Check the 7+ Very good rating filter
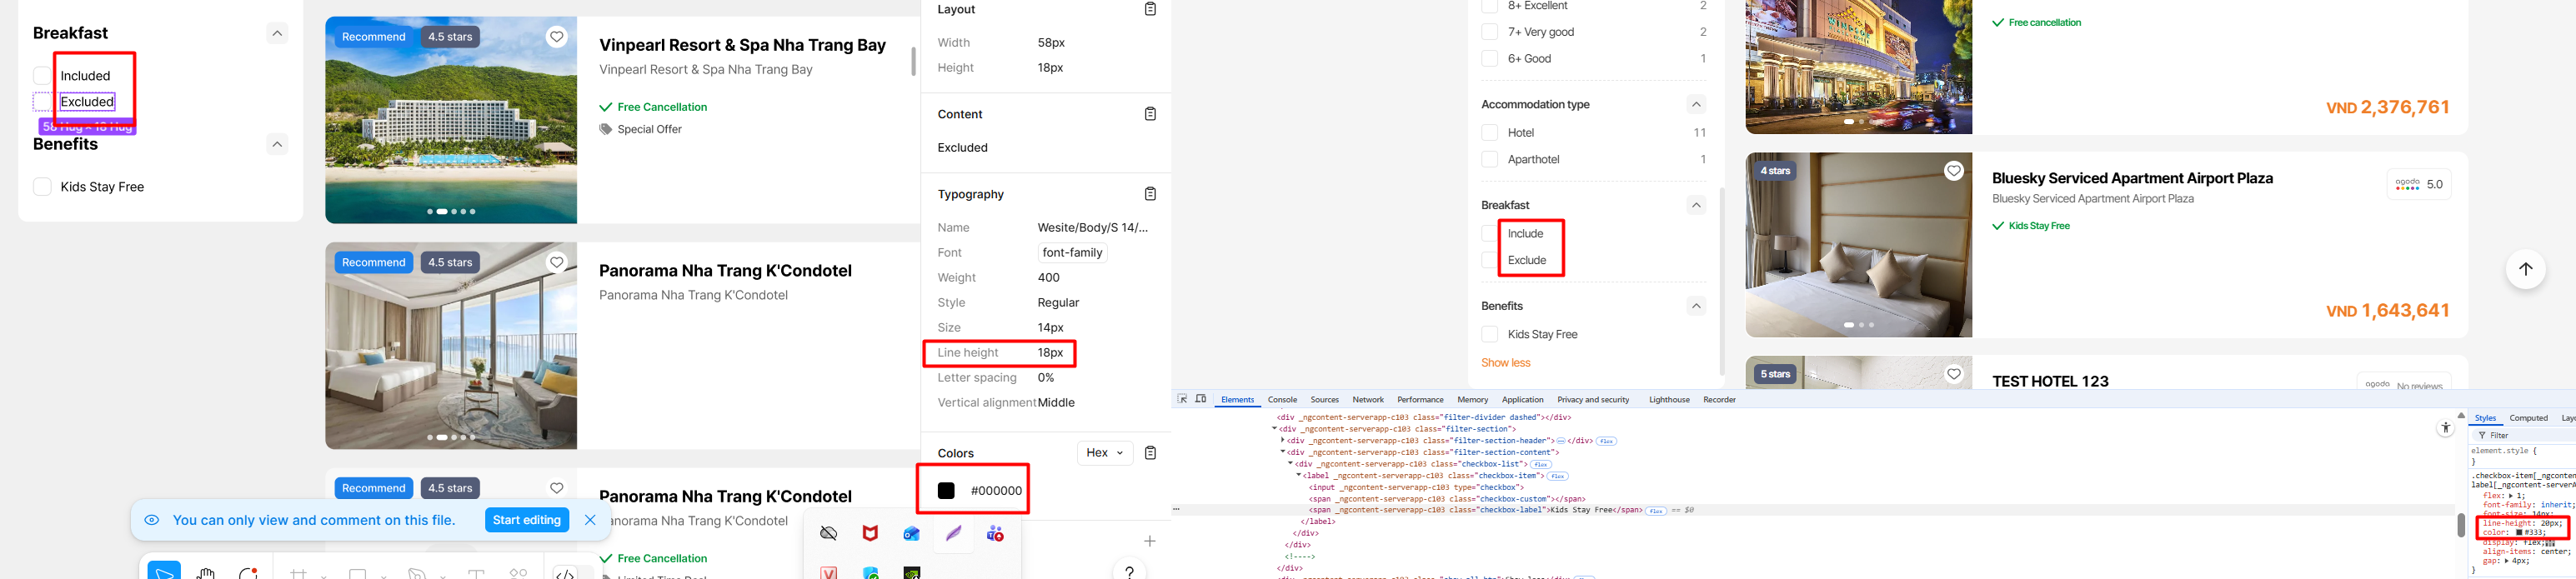This screenshot has height=579, width=2576. [x=1489, y=32]
